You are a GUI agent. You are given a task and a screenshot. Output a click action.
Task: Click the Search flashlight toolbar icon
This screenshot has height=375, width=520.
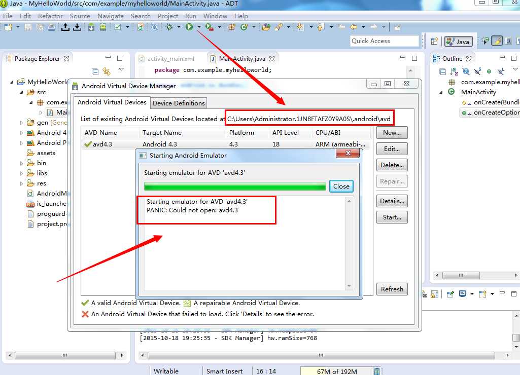click(x=279, y=27)
